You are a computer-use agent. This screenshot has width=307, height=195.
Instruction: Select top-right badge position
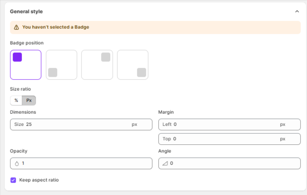pos(97,65)
